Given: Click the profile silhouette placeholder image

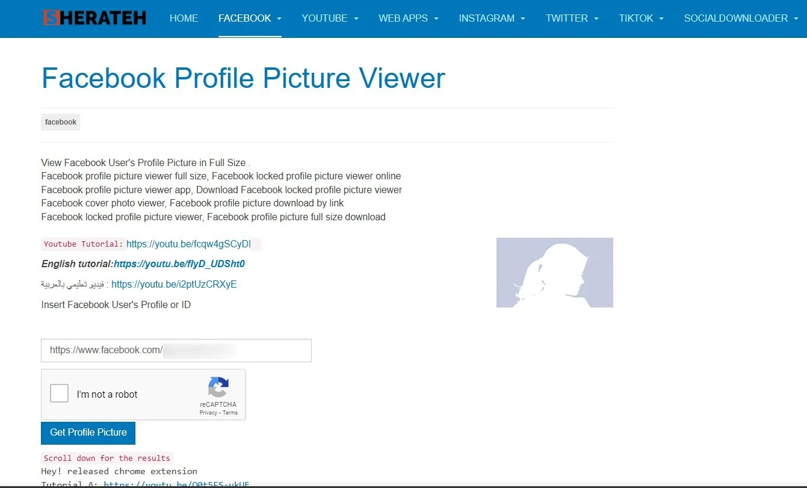Looking at the screenshot, I should 554,273.
